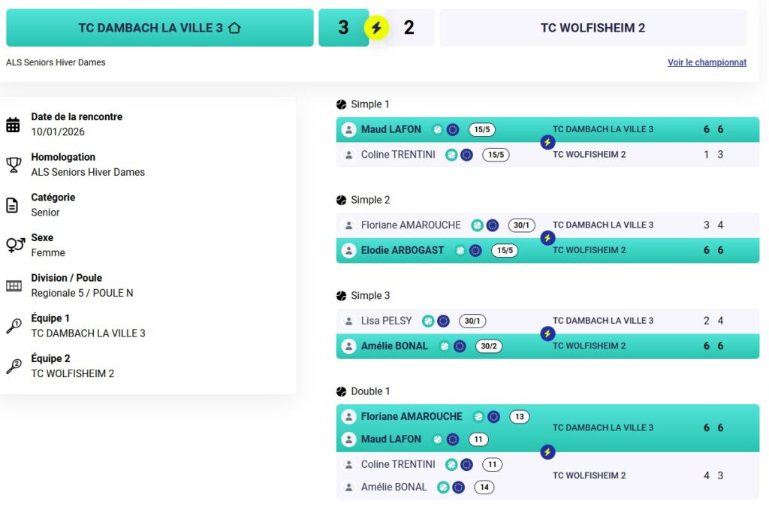
Task: Click the trophy icon beside Homologation
Action: [13, 164]
